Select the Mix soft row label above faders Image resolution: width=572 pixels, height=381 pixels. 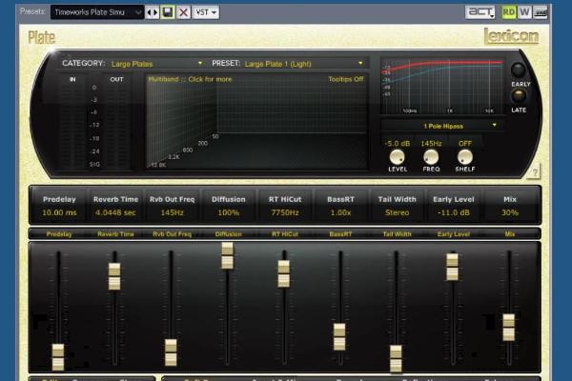click(510, 234)
